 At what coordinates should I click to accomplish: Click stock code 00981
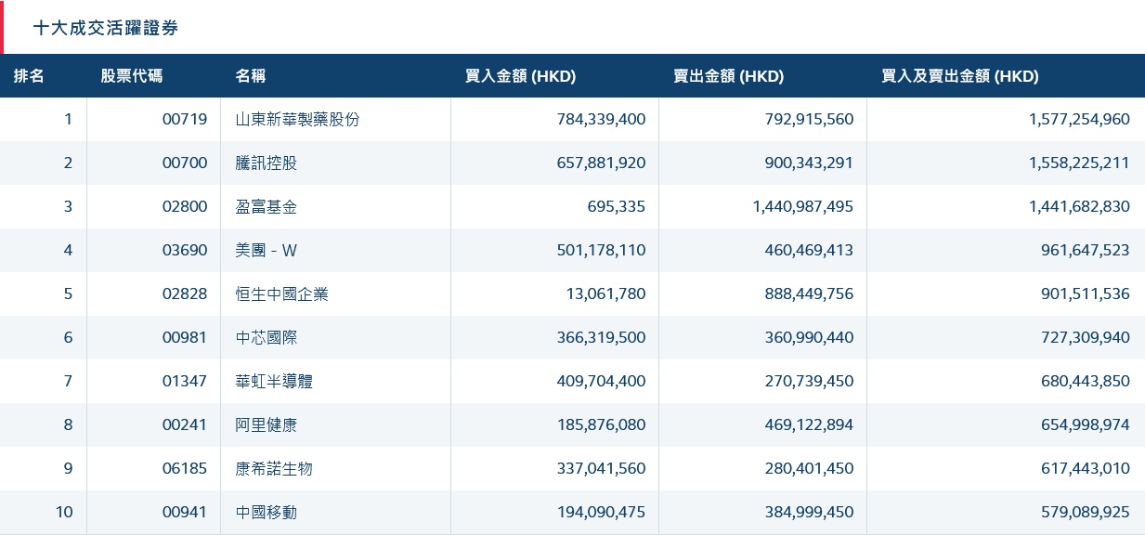(x=185, y=337)
